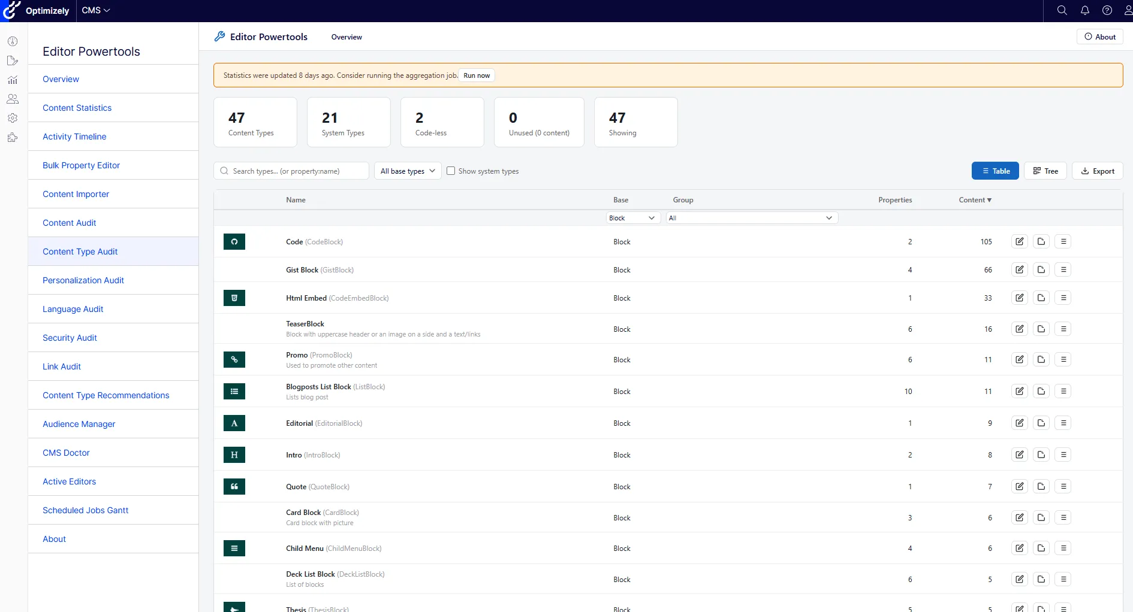
Task: Open the settings gear icon in left rail
Action: click(13, 118)
